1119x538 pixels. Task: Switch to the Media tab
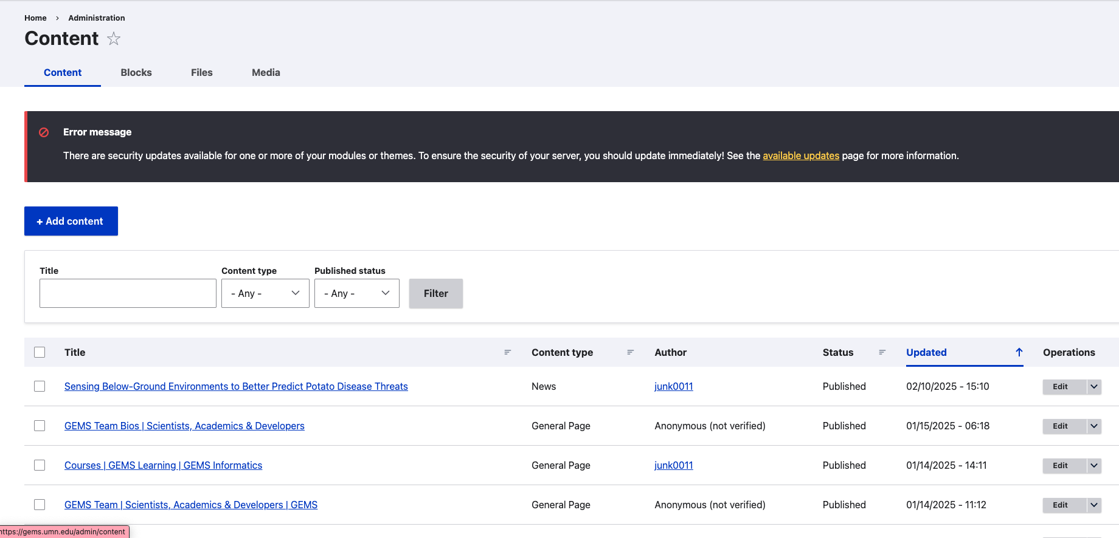[x=266, y=72]
